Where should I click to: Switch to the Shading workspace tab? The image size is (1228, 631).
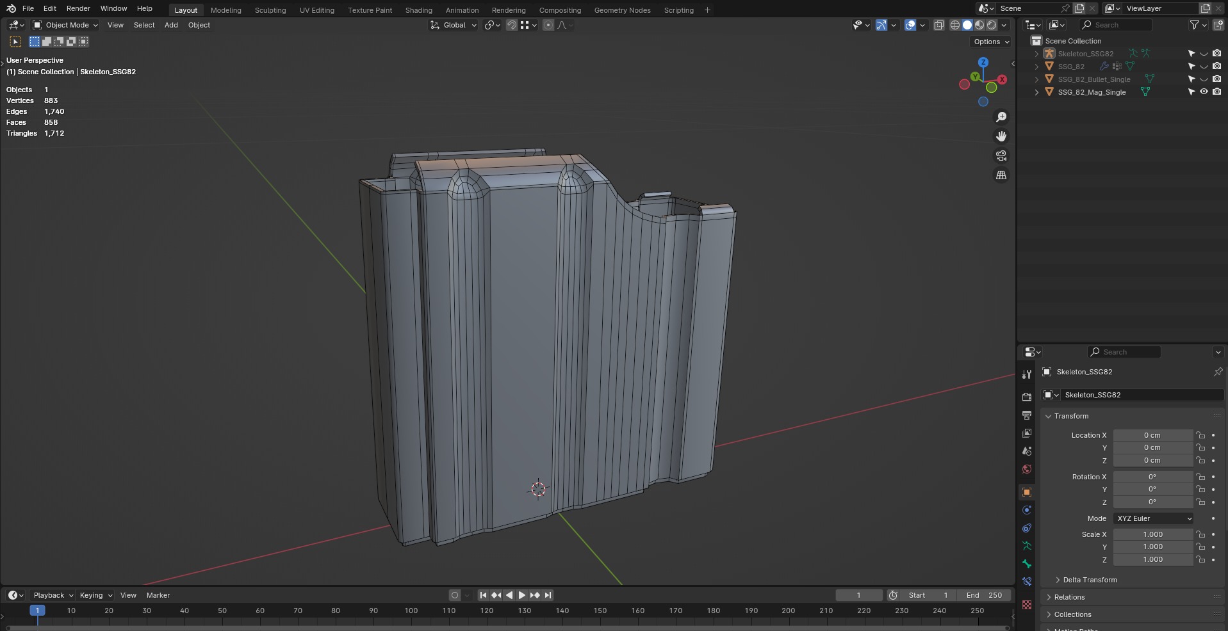coord(419,10)
